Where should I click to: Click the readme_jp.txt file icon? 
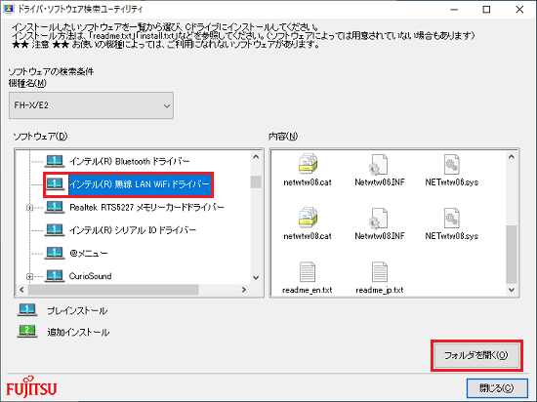380,272
